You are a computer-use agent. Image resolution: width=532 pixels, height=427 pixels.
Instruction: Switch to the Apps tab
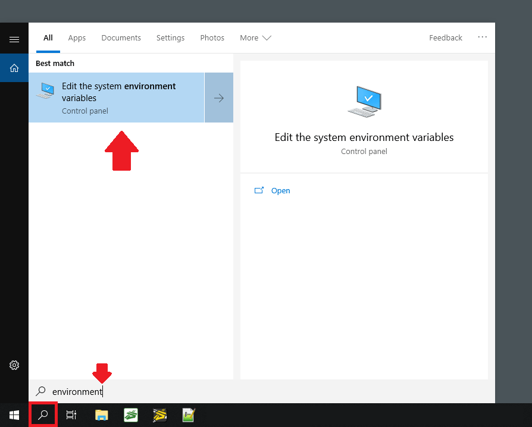[77, 38]
